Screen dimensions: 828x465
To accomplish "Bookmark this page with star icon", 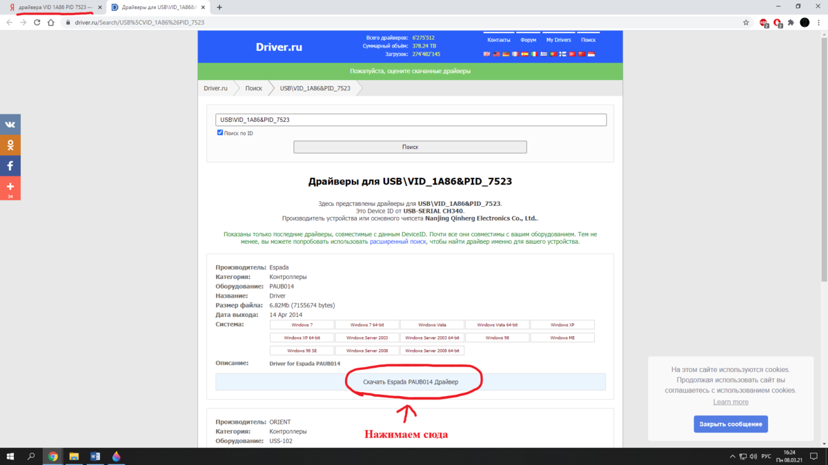I will pyautogui.click(x=746, y=22).
